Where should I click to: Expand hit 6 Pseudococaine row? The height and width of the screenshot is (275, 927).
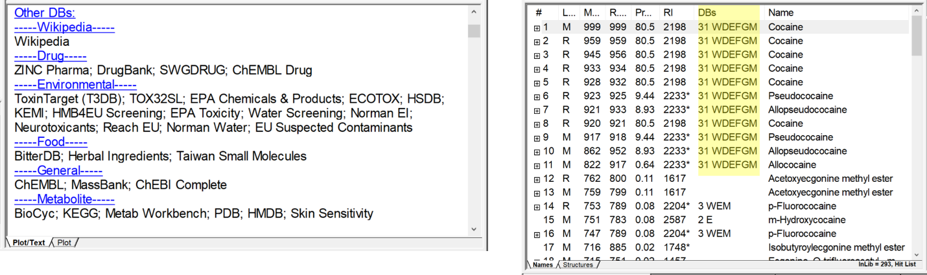[x=537, y=96]
